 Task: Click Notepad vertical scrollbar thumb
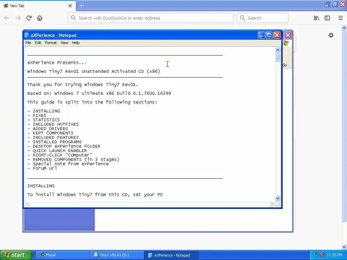pyautogui.click(x=278, y=57)
